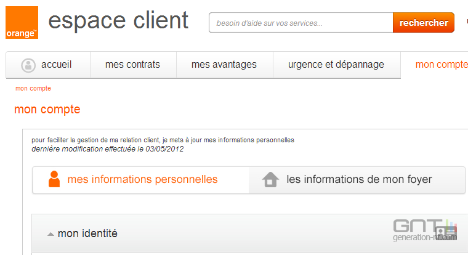
Task: Open the accueil menu item
Action: coord(48,65)
